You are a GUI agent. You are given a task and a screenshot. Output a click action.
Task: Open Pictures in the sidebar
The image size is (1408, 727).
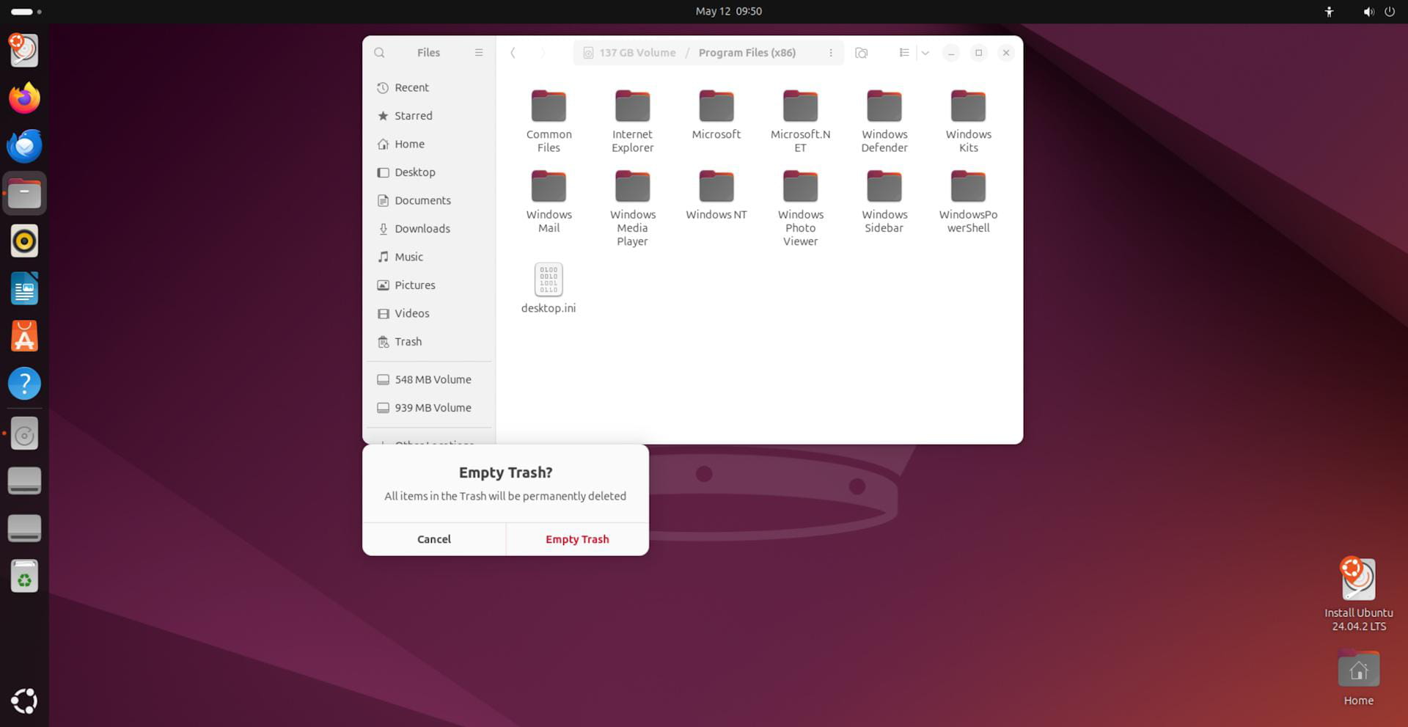pos(429,285)
